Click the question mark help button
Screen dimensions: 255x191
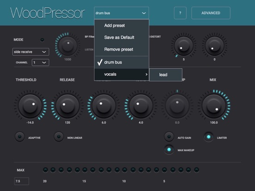coord(180,13)
